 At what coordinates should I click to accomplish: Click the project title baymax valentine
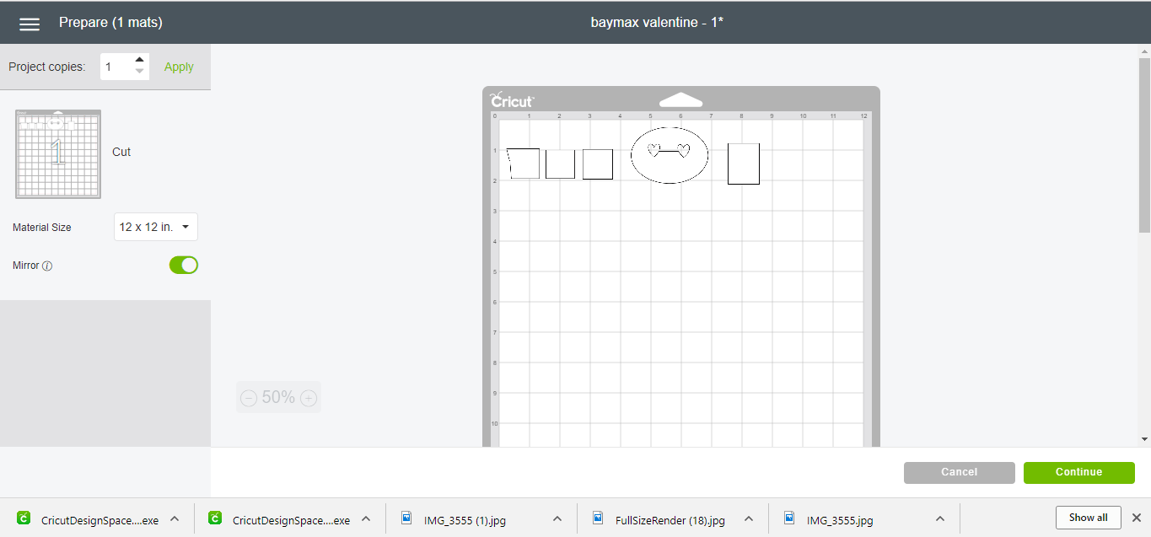(657, 23)
